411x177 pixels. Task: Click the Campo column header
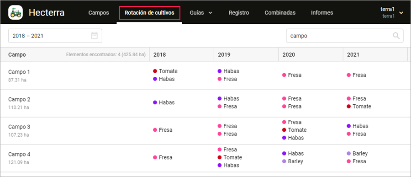point(17,54)
